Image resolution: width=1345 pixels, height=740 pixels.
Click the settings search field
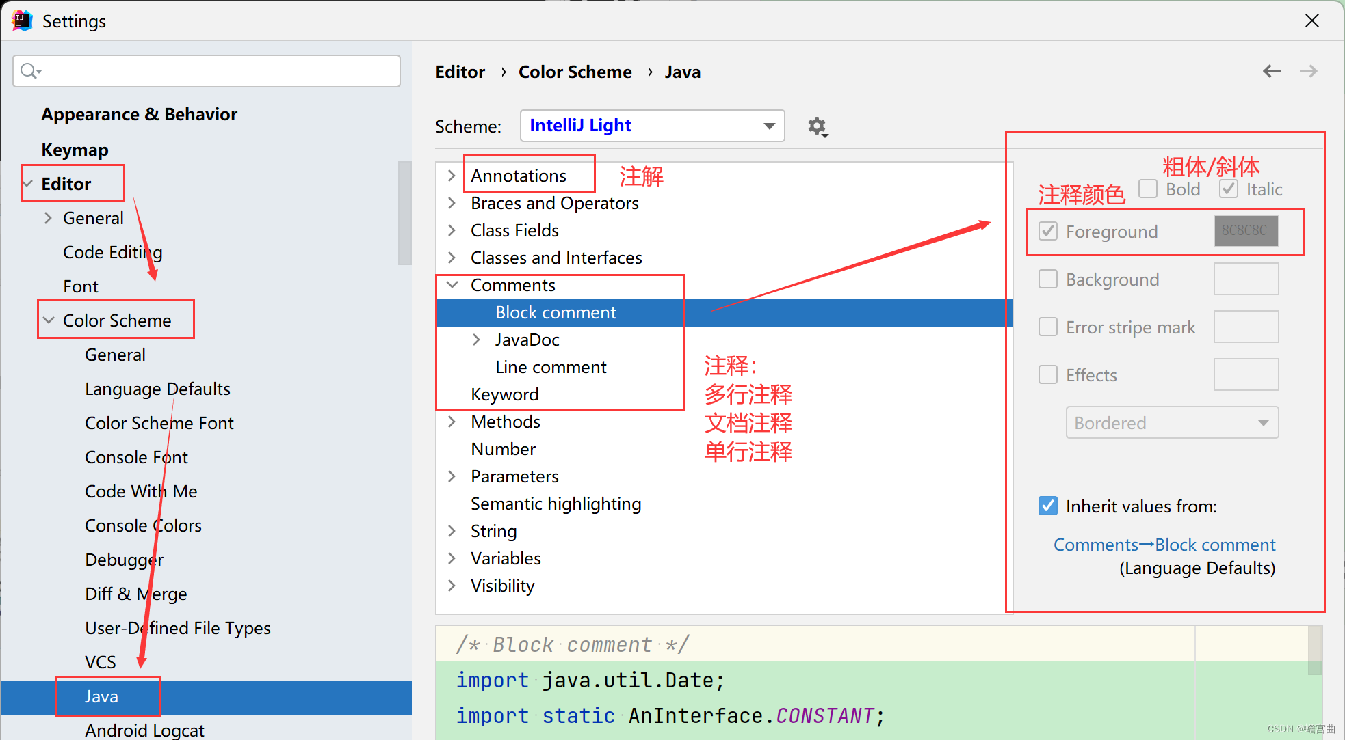pos(207,70)
